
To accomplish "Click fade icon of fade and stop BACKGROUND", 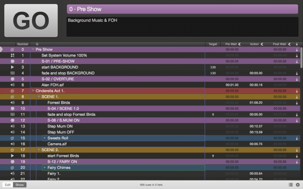I will [12, 73].
